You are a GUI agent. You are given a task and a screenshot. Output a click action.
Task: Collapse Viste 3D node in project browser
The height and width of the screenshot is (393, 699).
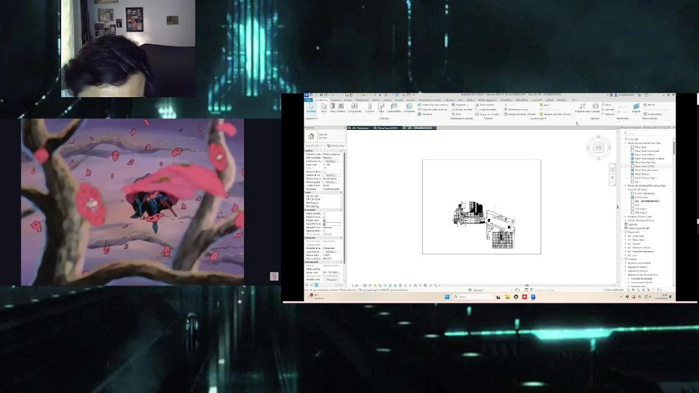coord(625,189)
